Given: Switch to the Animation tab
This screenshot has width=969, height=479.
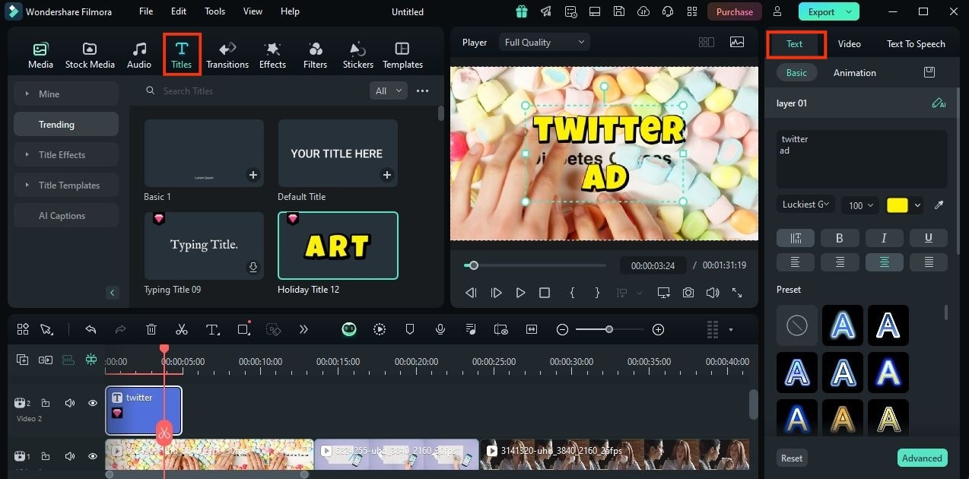Looking at the screenshot, I should point(855,73).
